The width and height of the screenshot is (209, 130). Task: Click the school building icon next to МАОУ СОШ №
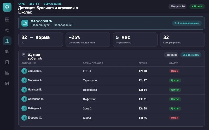25,23
